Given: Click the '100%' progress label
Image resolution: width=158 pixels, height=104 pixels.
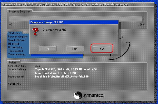Looking at the screenshot, I should point(141,24).
